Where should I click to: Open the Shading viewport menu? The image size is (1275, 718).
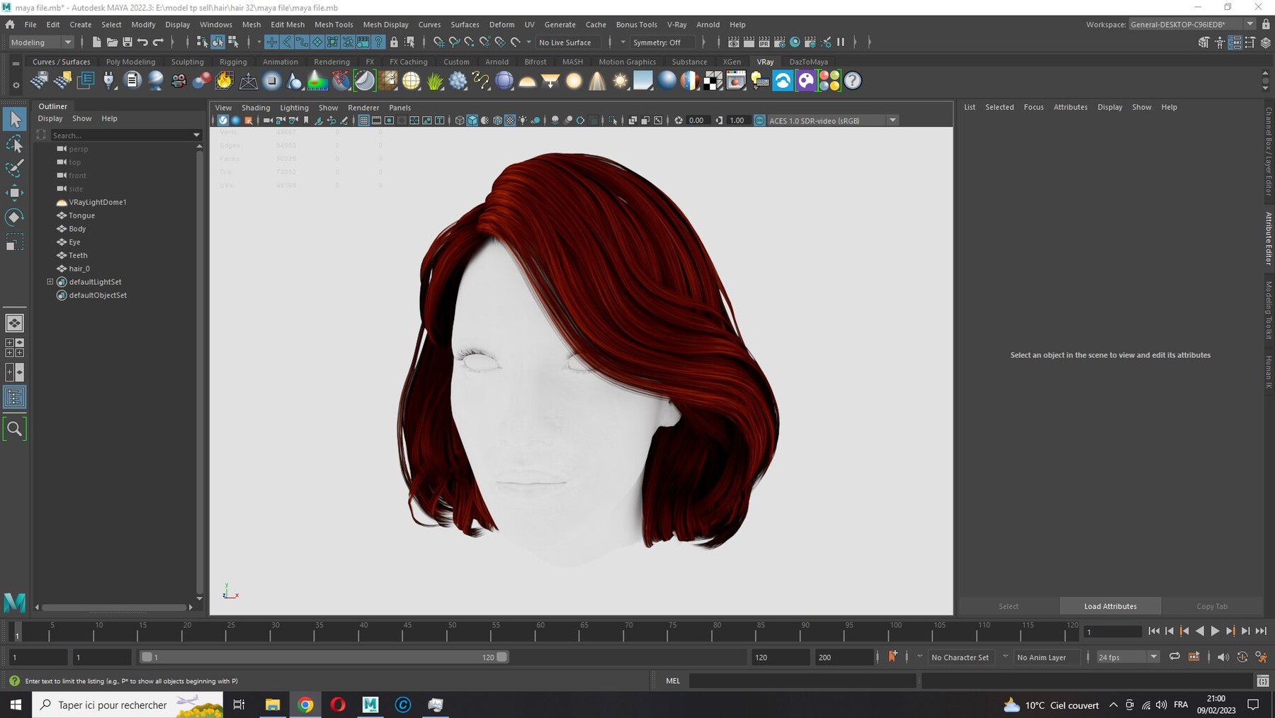click(x=256, y=108)
